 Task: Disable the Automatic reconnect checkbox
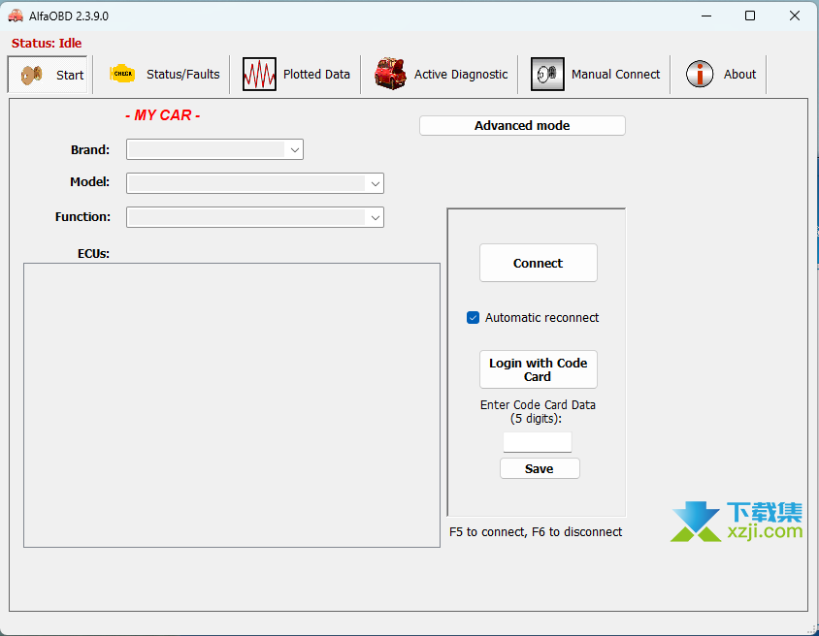(x=474, y=318)
